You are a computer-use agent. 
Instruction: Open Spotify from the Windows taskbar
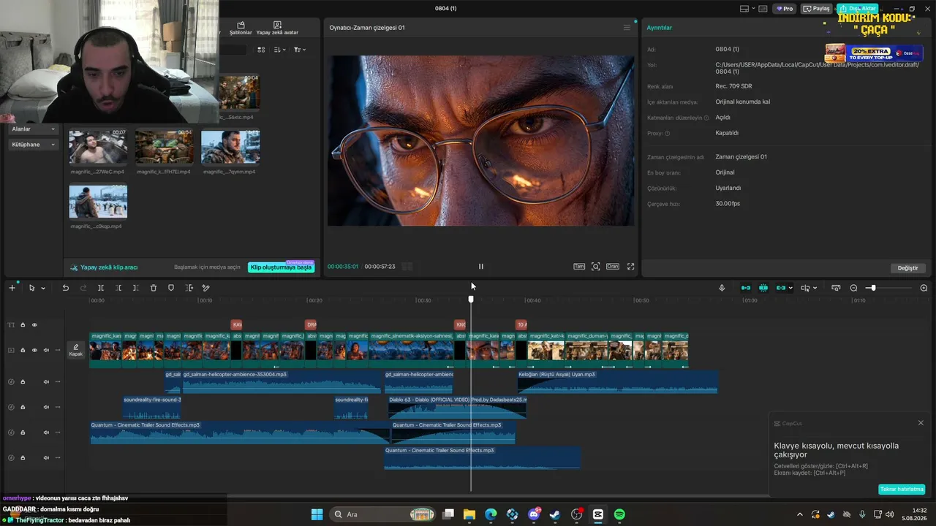click(619, 514)
